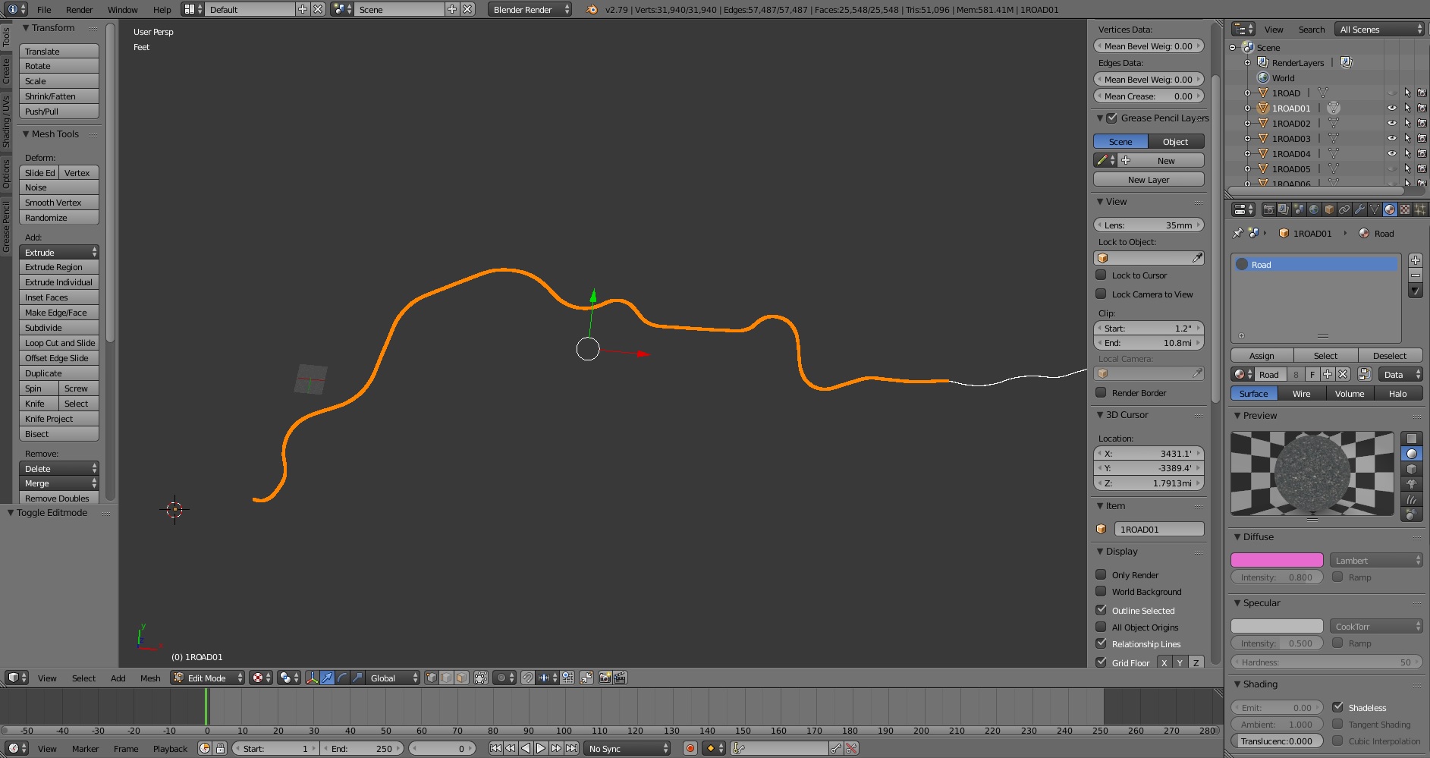The width and height of the screenshot is (1430, 758).
Task: Switch to the Wire material type tab
Action: click(1301, 393)
